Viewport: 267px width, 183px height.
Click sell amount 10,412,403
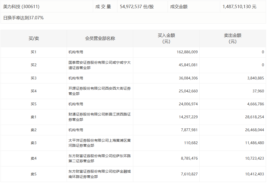pyautogui.click(x=255, y=174)
